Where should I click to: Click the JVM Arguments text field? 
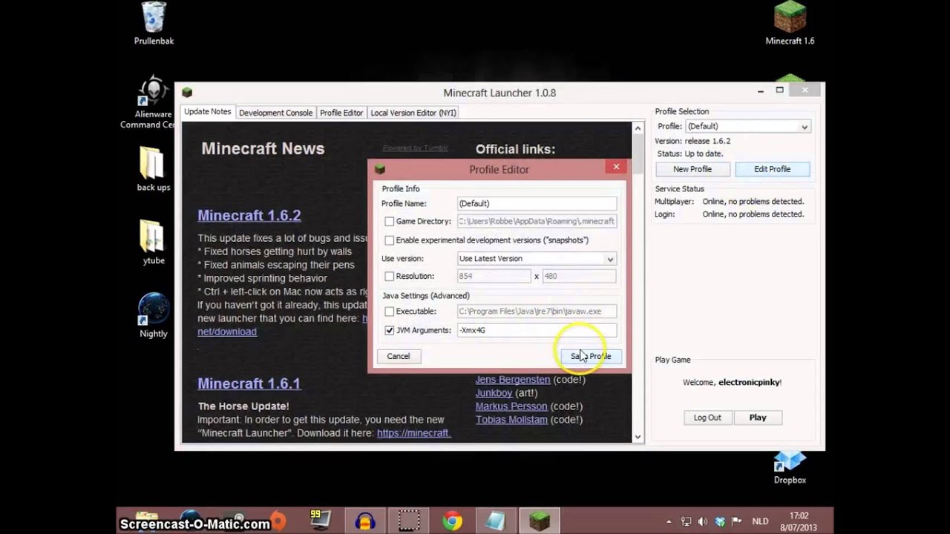pos(537,330)
